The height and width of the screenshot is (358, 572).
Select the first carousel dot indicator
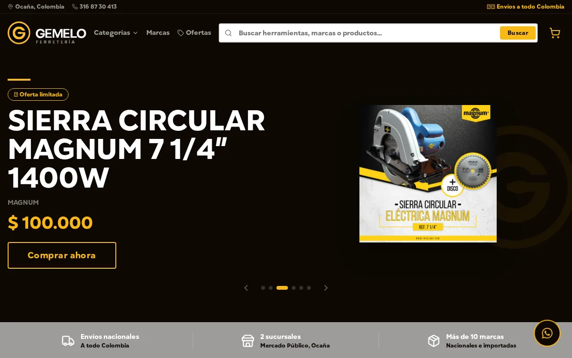pos(263,288)
